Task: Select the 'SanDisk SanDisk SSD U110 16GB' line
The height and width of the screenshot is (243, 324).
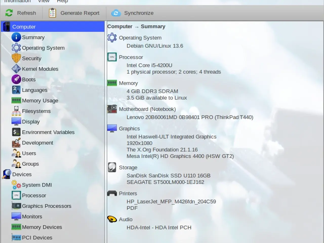Action: point(169,176)
